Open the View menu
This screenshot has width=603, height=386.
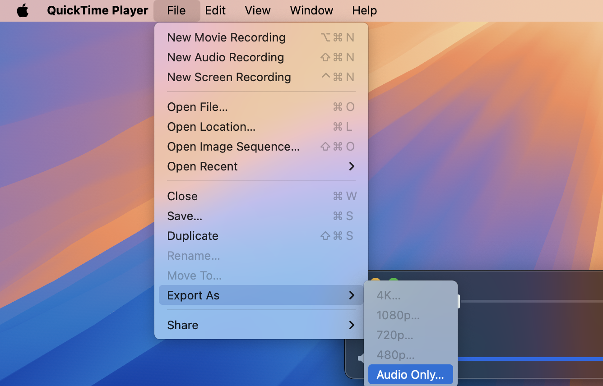257,11
